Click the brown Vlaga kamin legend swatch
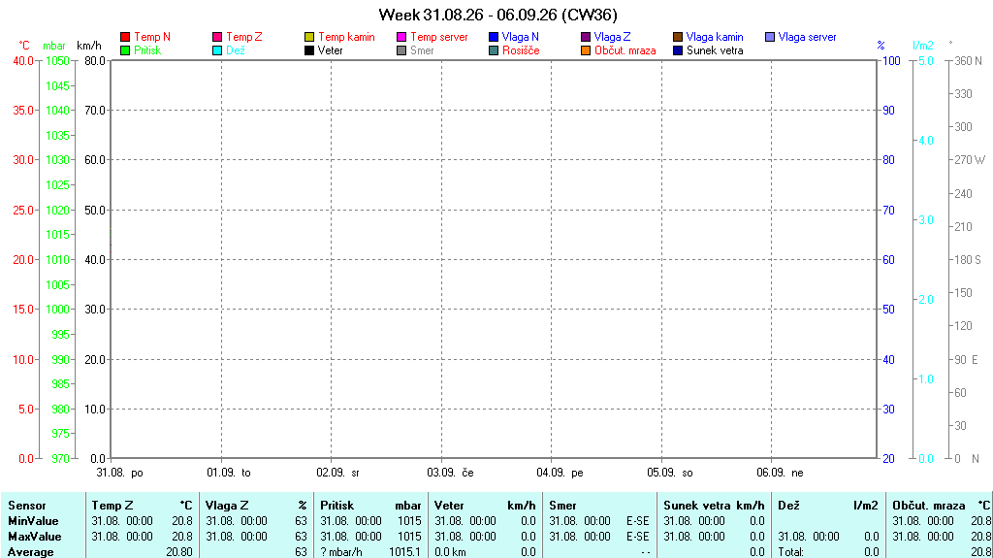 (x=678, y=37)
